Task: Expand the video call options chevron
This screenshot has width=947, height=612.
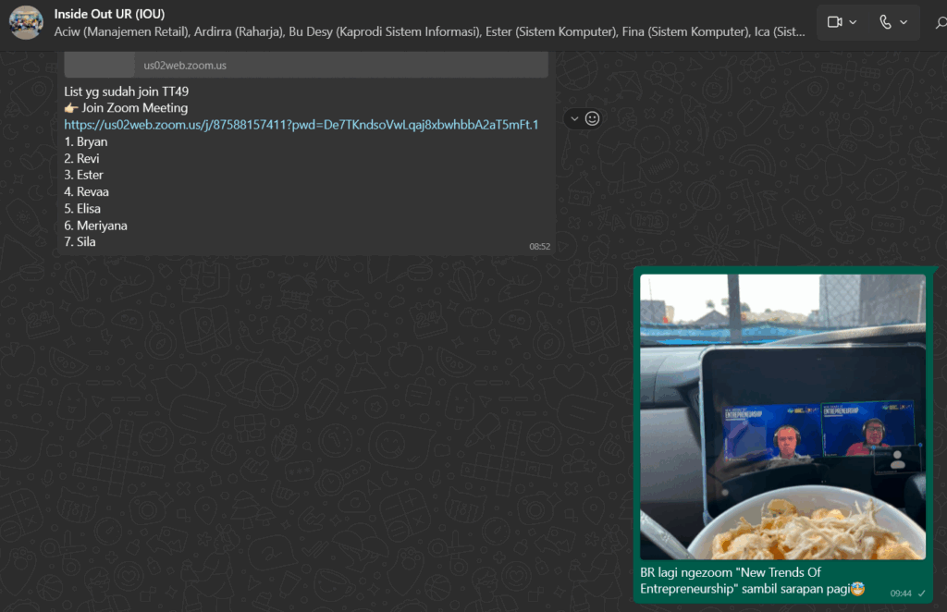Action: click(x=853, y=22)
